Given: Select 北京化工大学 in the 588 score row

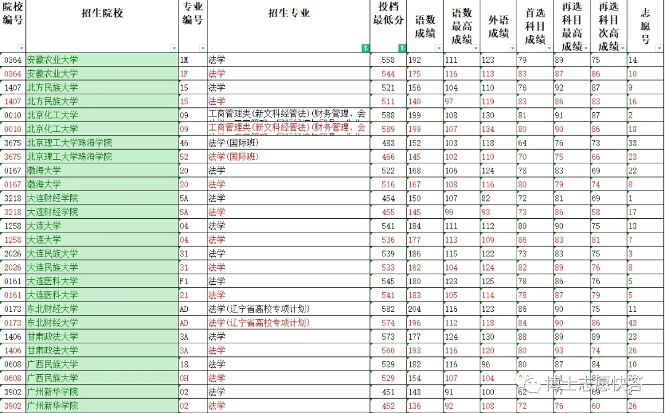Looking at the screenshot, I should tap(102, 115).
